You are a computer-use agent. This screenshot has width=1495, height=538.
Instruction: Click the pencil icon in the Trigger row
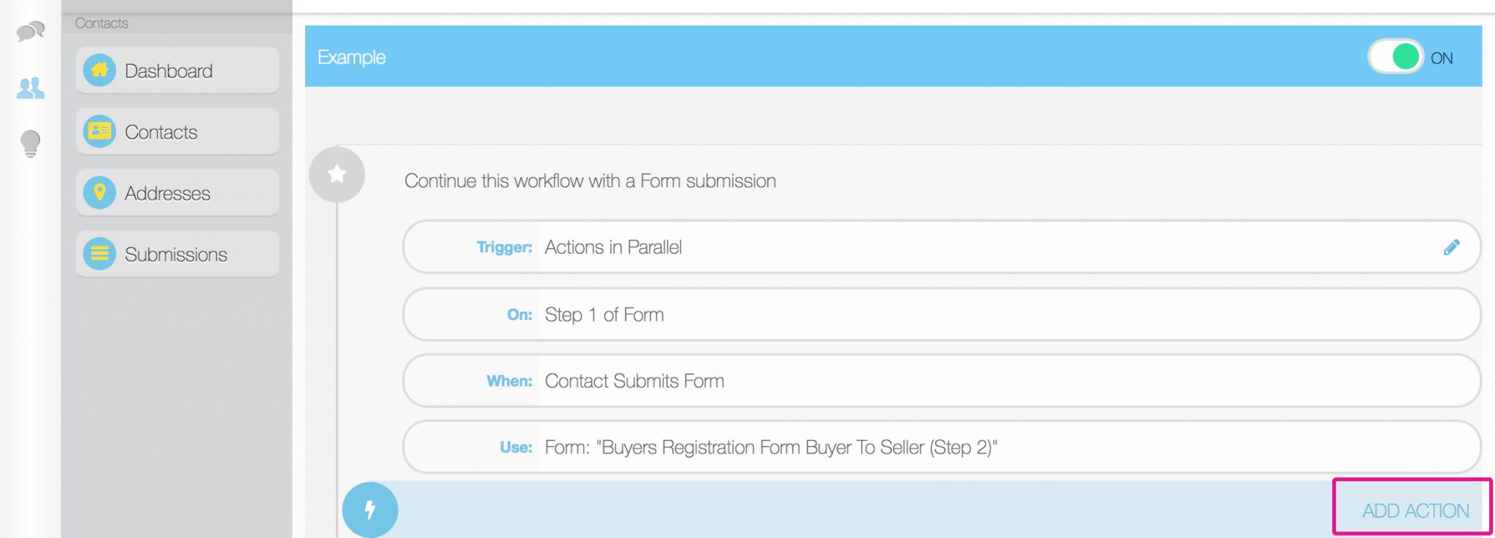point(1451,247)
